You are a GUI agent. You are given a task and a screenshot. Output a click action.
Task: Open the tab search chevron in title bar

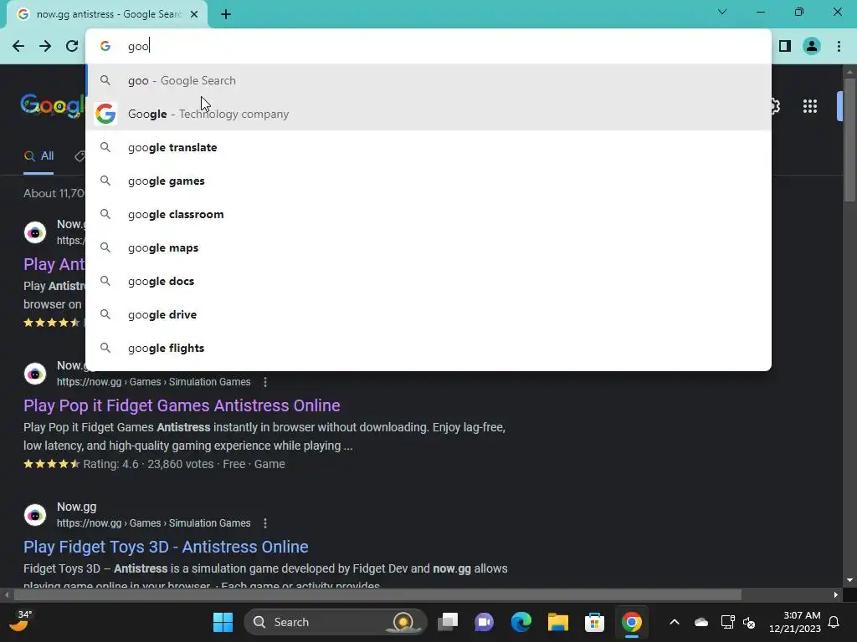coord(722,12)
